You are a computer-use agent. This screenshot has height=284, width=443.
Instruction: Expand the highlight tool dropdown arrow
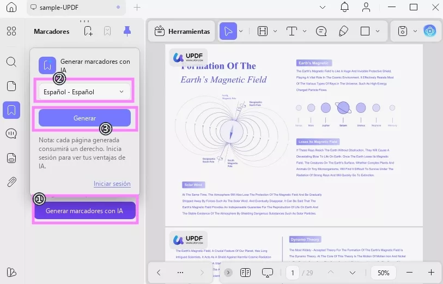[x=275, y=31]
